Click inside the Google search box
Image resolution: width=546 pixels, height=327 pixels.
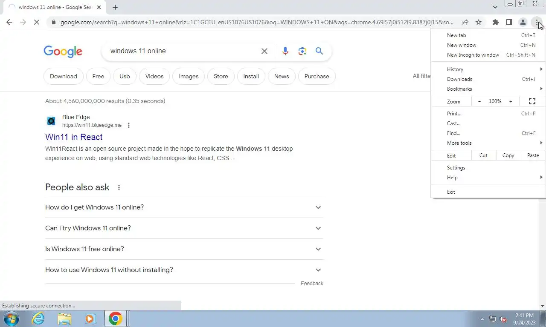[x=181, y=51]
